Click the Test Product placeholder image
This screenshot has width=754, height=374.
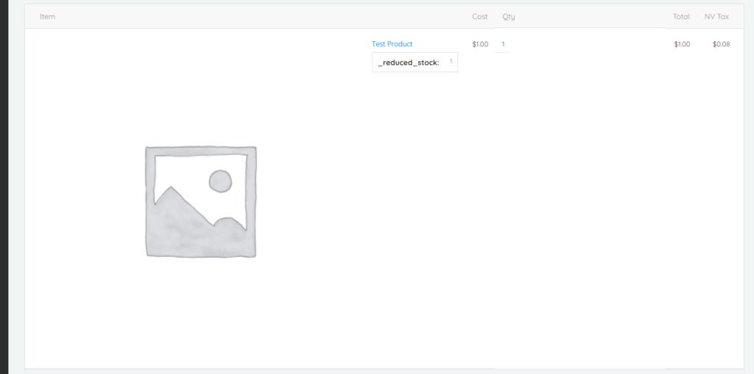click(200, 202)
